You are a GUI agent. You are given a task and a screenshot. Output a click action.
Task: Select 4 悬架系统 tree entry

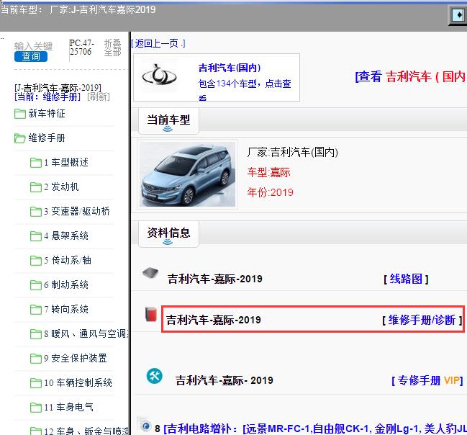click(x=66, y=236)
